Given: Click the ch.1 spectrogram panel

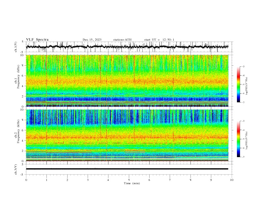Looking at the screenshot, I should tap(127, 81).
